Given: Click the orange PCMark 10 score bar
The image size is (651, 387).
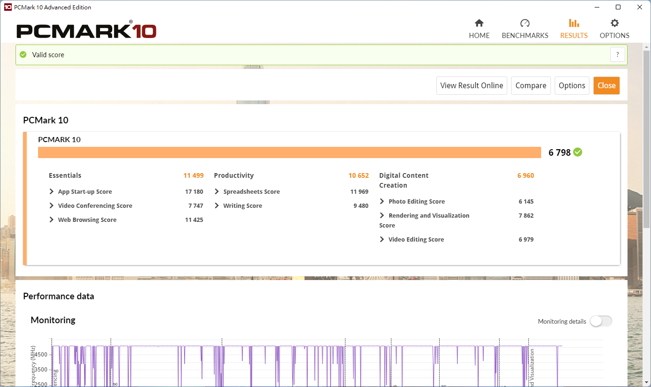Looking at the screenshot, I should [289, 152].
